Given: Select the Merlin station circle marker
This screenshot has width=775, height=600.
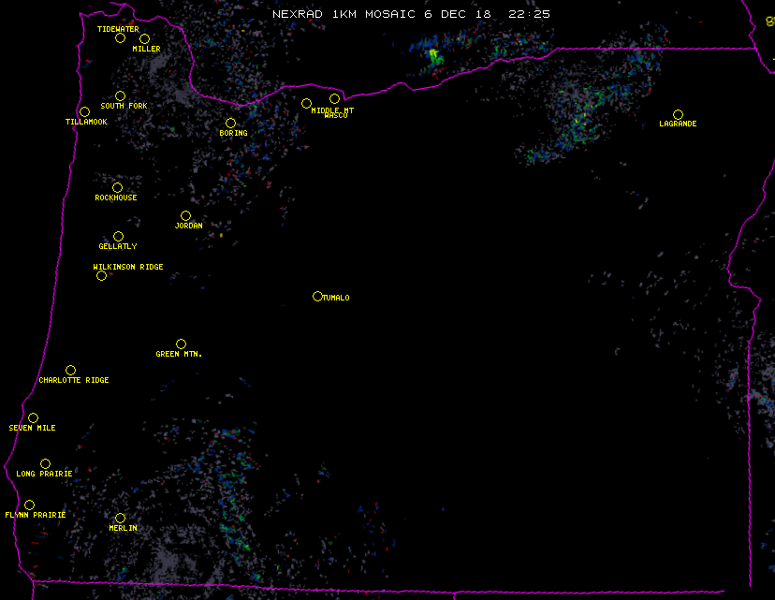Looking at the screenshot, I should [x=120, y=518].
